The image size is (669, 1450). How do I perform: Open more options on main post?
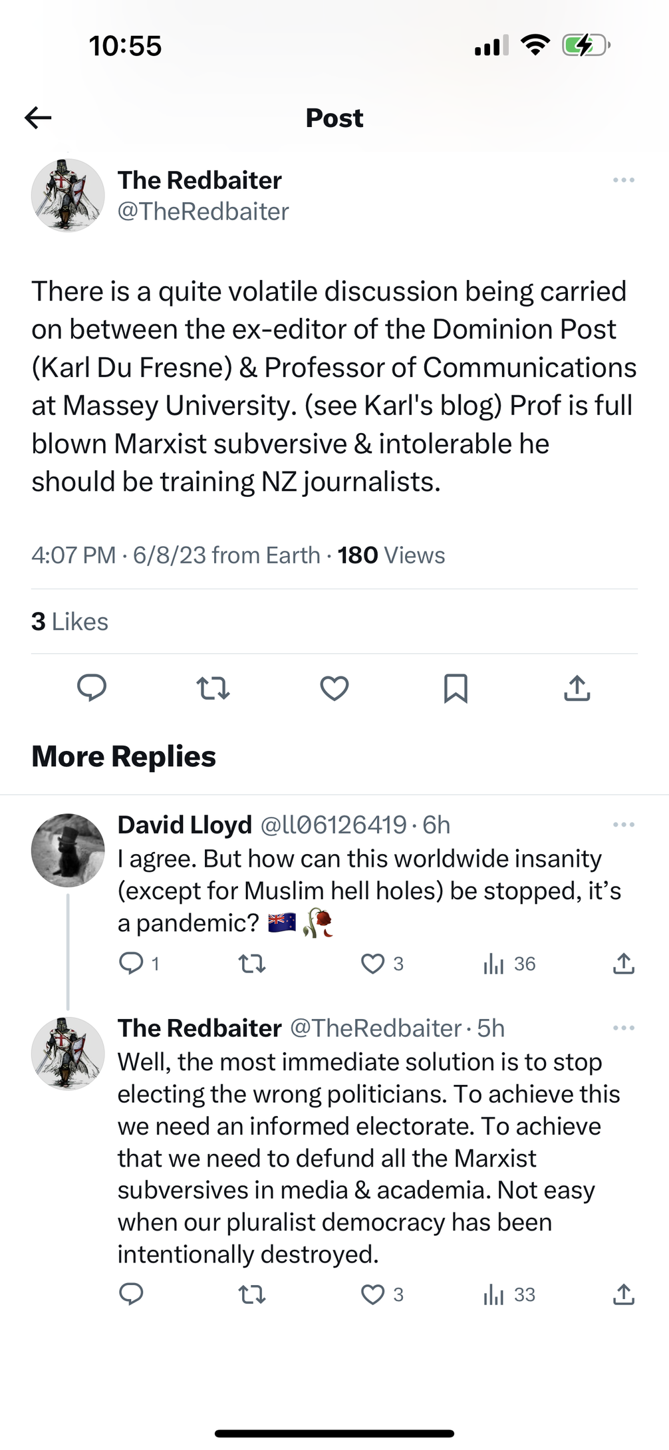[x=623, y=180]
